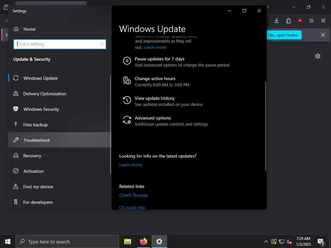Click the Delivery Optimization sidebar icon
Screen dimensions: 331x248
pos(16,93)
